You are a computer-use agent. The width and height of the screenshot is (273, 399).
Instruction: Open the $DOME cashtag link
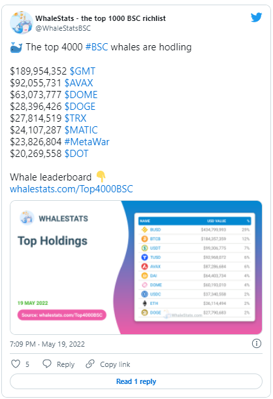[x=81, y=95]
